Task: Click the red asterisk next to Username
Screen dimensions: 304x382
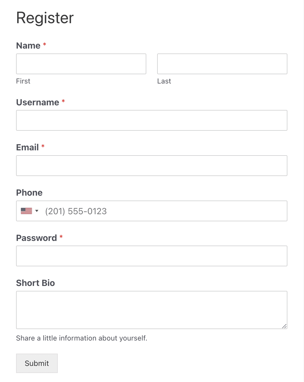Action: click(x=63, y=101)
